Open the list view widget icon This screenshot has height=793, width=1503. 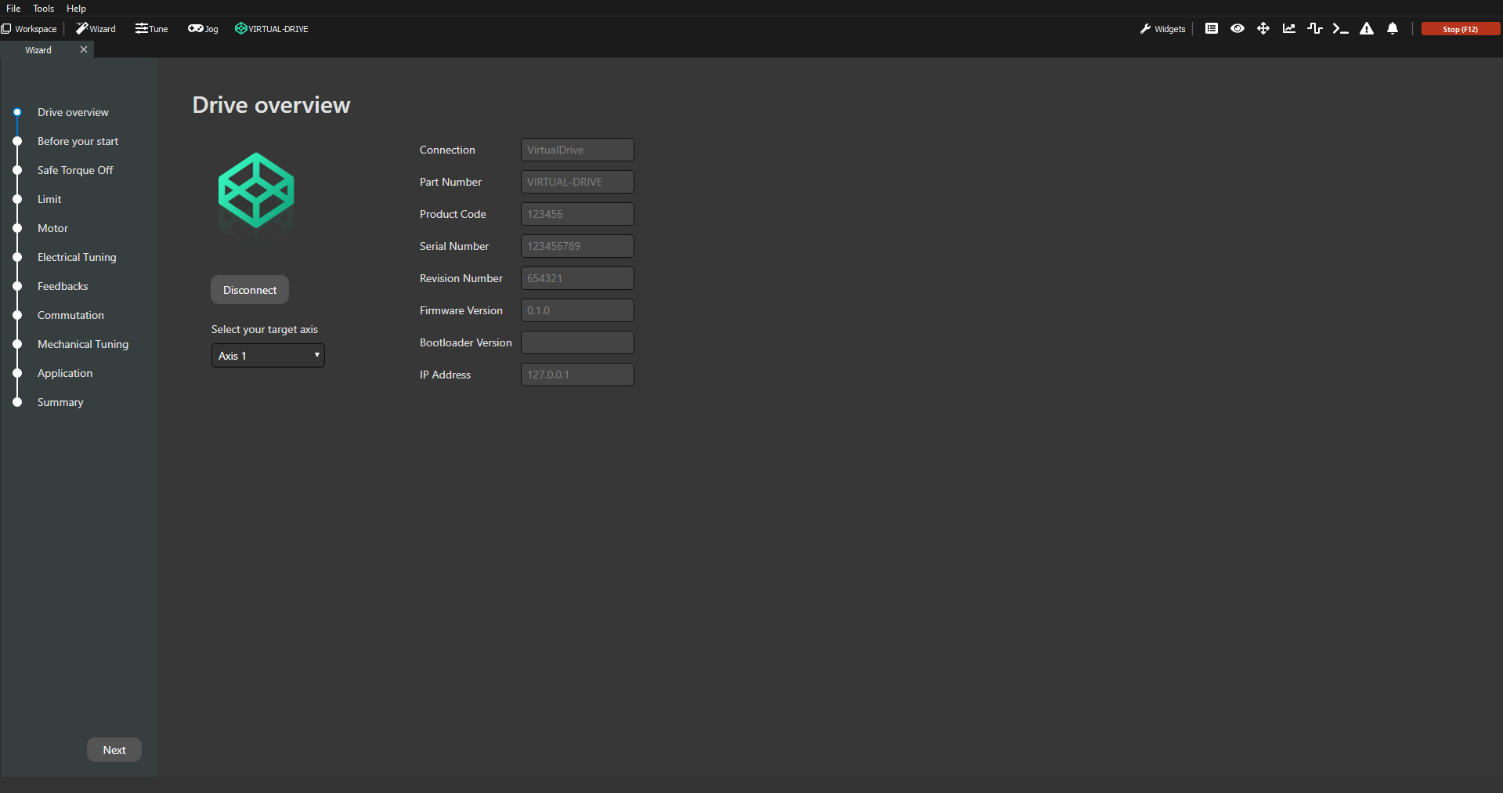(1211, 29)
